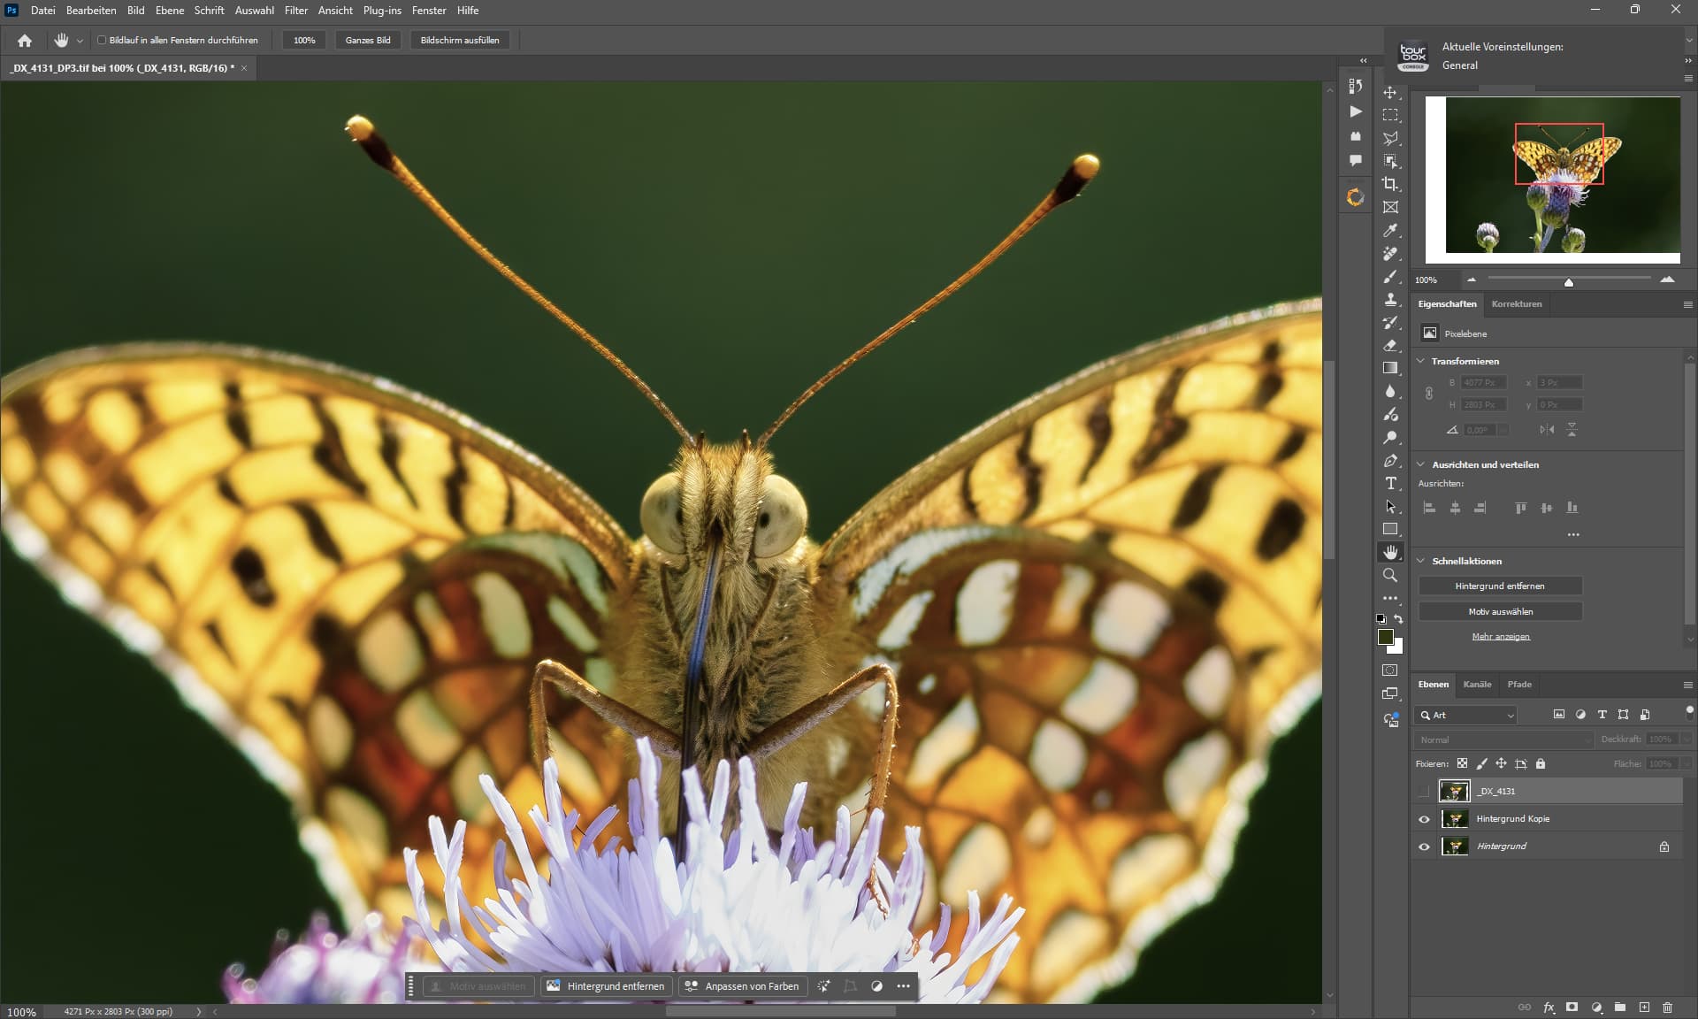Enable Bildlauf in allen Fenstern checkbox
The width and height of the screenshot is (1698, 1019).
(x=102, y=40)
